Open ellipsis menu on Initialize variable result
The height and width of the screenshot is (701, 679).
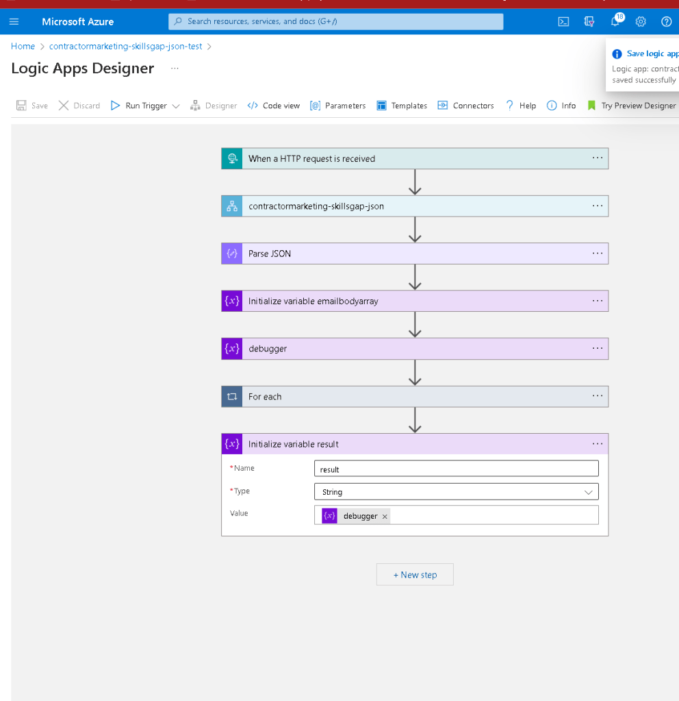point(598,443)
